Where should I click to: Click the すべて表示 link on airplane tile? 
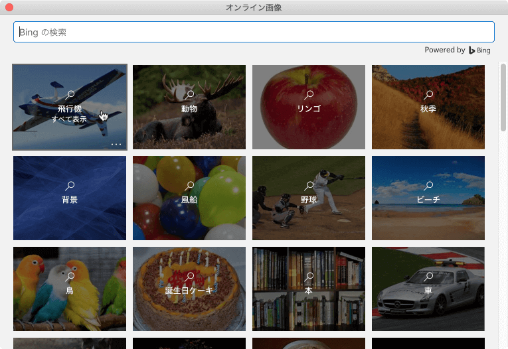(69, 119)
